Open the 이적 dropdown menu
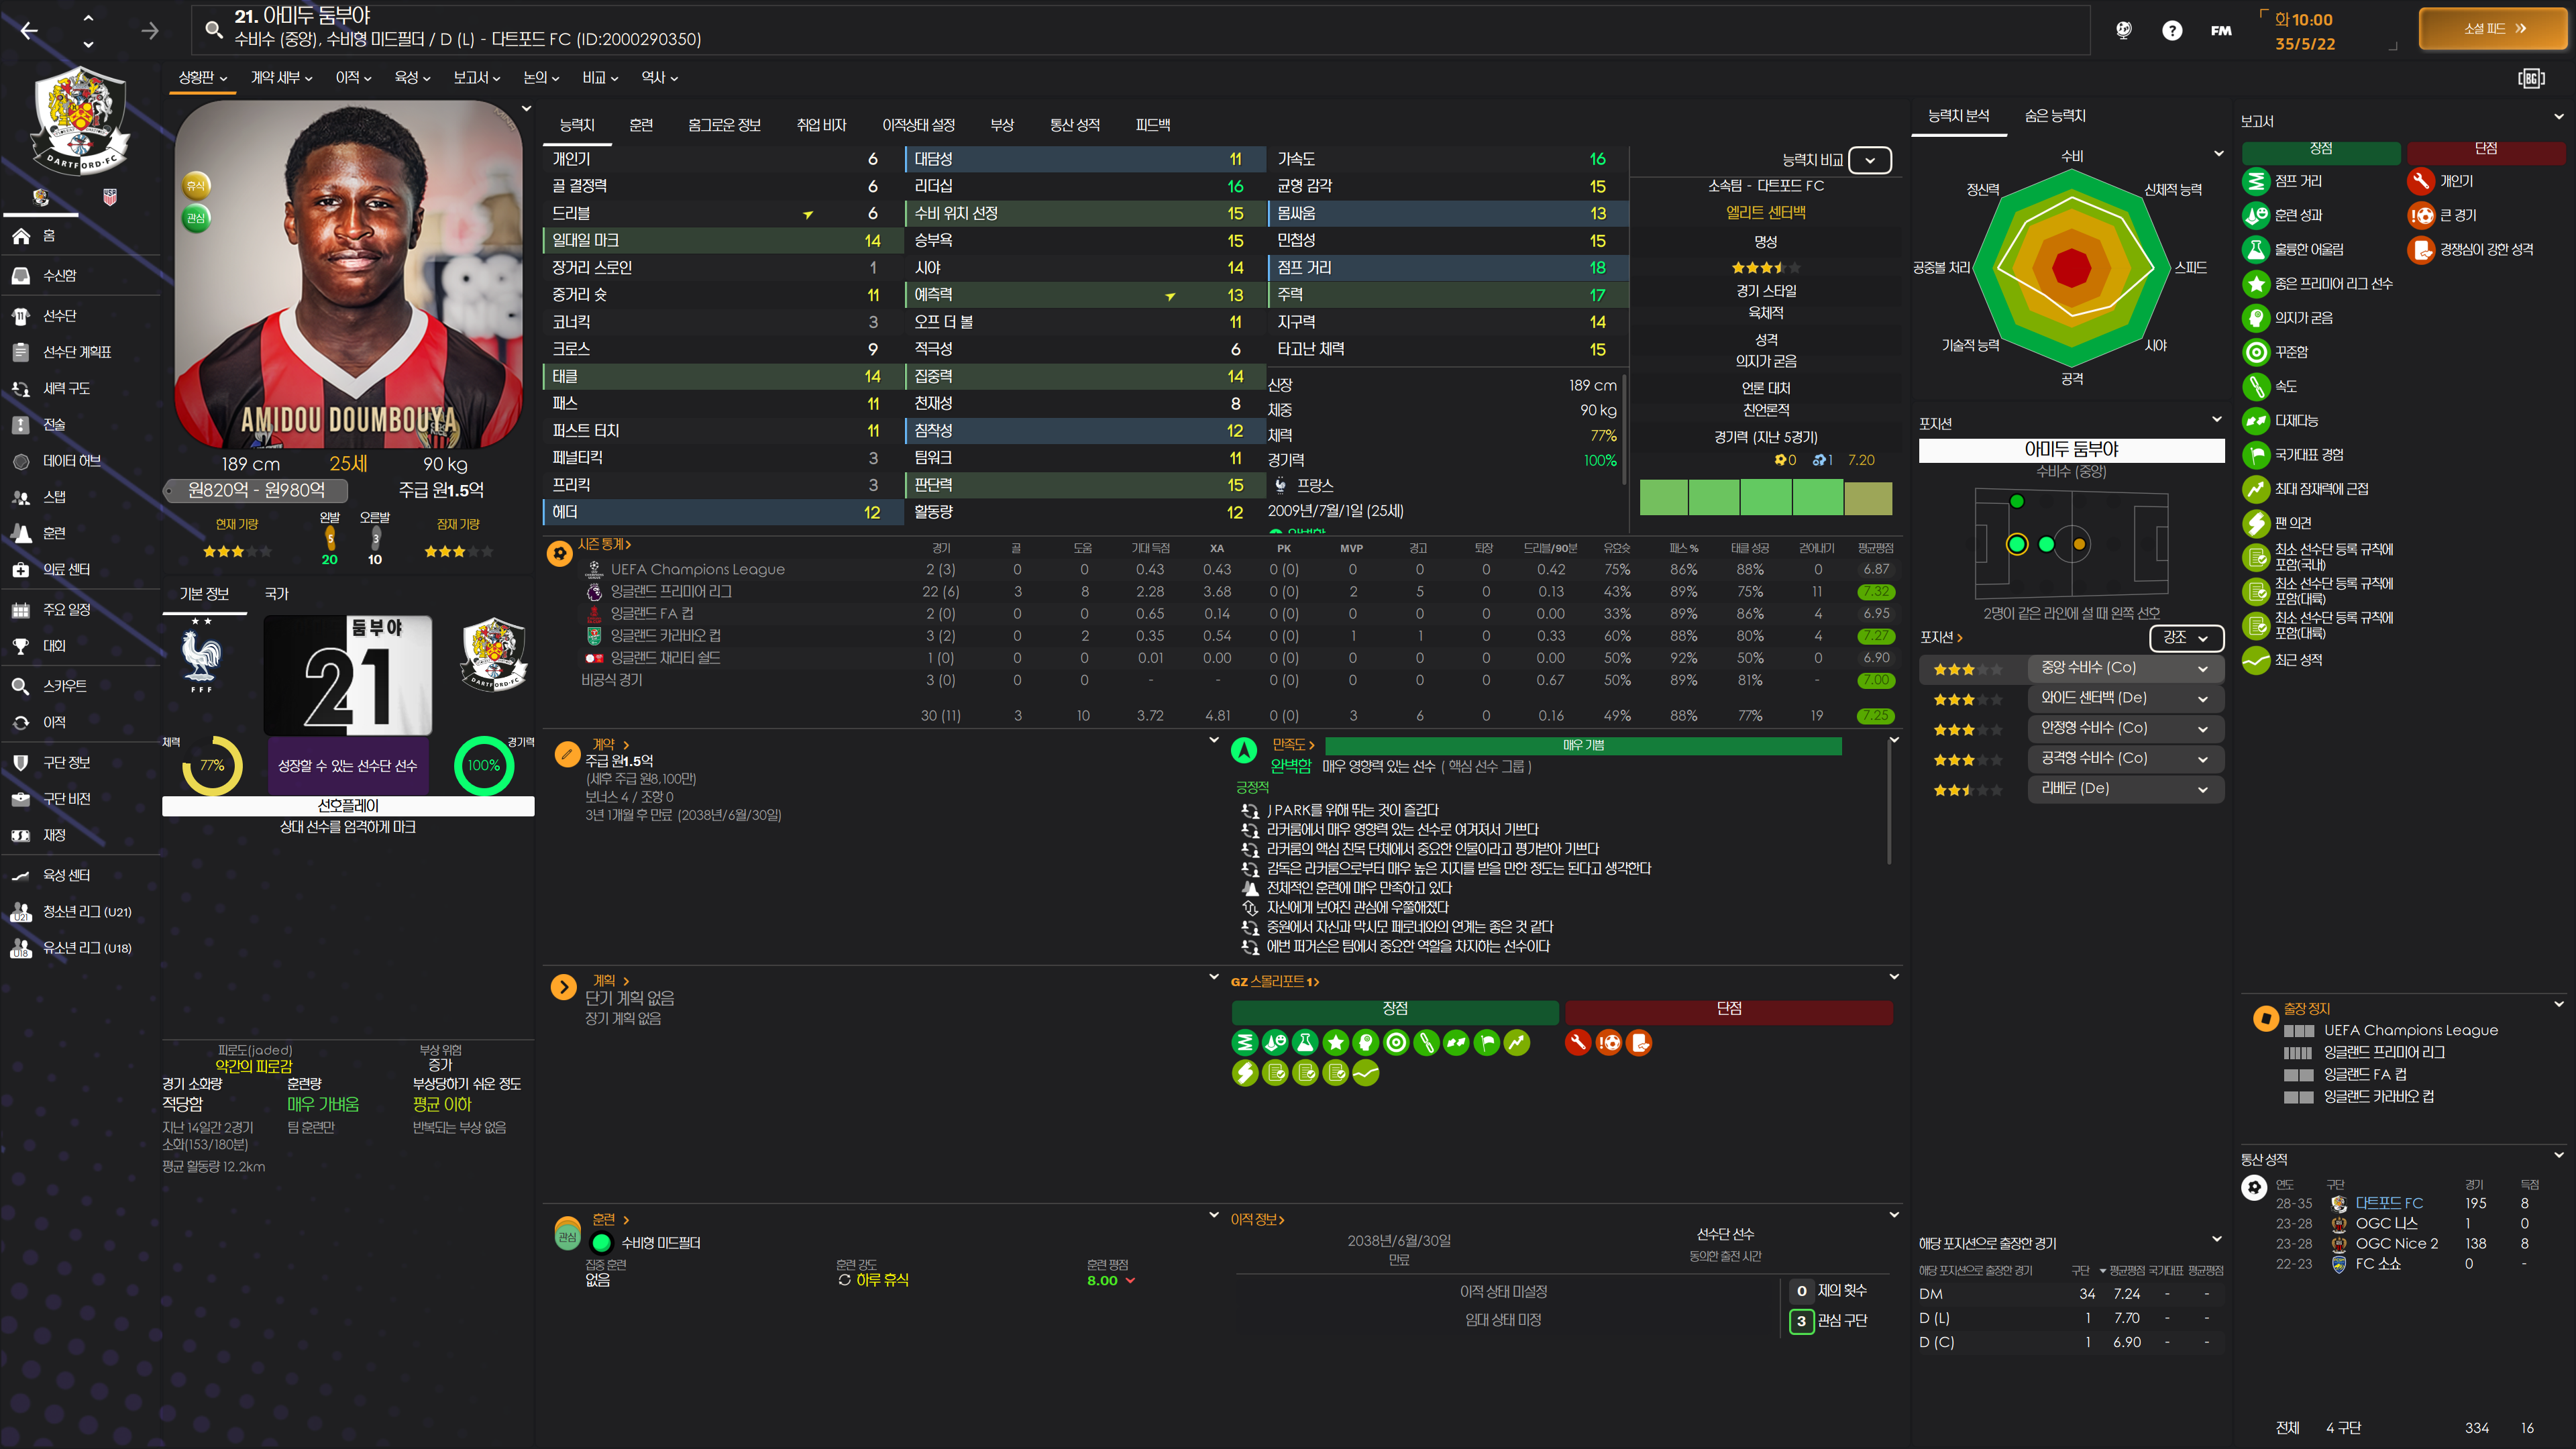The height and width of the screenshot is (1449, 2576). click(353, 77)
